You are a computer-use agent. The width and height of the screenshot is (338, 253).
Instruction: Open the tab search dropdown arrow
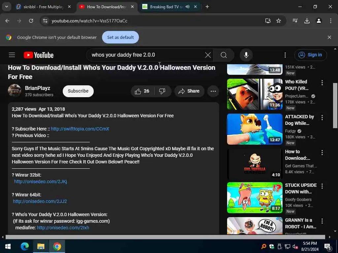[7, 7]
